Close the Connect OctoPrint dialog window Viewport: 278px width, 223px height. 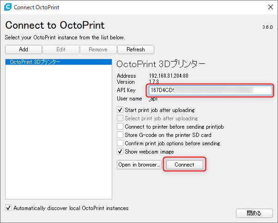pyautogui.click(x=271, y=7)
